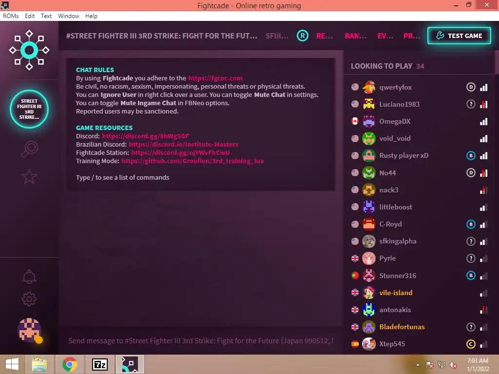
Task: Click the LOOKING TO PLAY heading
Action: click(x=381, y=66)
